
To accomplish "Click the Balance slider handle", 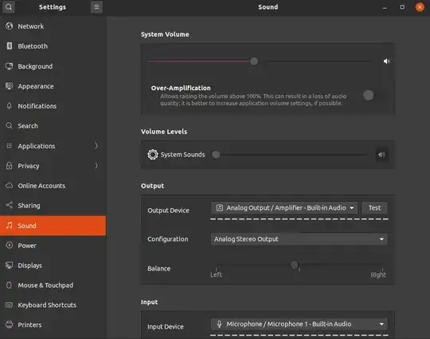I will pyautogui.click(x=295, y=265).
